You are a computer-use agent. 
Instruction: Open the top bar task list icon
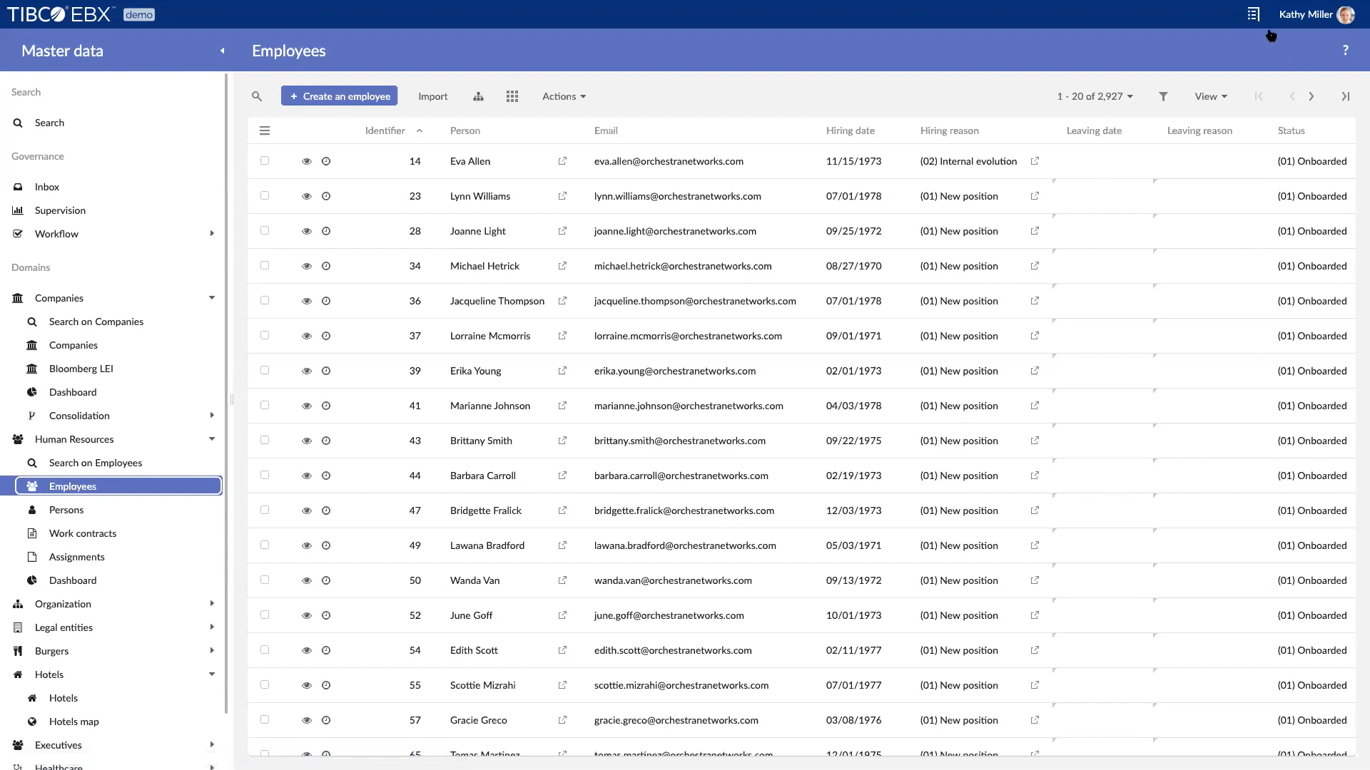click(x=1253, y=14)
